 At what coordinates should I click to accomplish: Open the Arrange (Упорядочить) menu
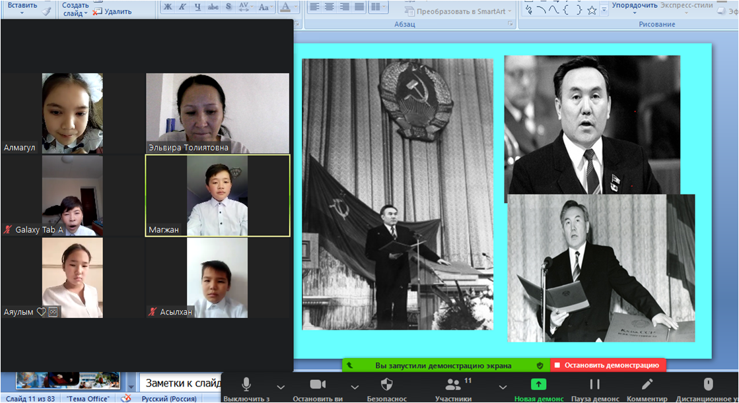tap(635, 5)
